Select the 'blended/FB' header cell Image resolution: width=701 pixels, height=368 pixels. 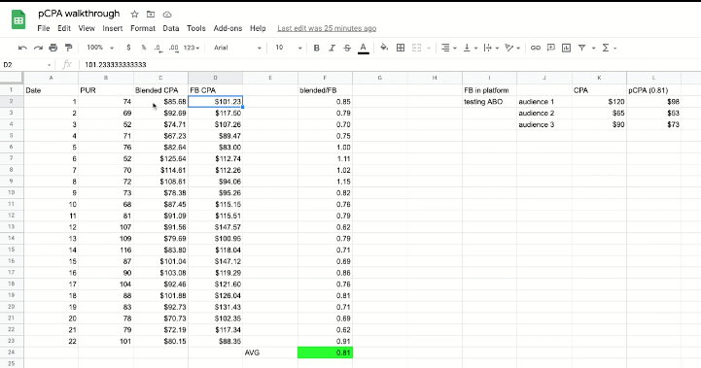[325, 90]
